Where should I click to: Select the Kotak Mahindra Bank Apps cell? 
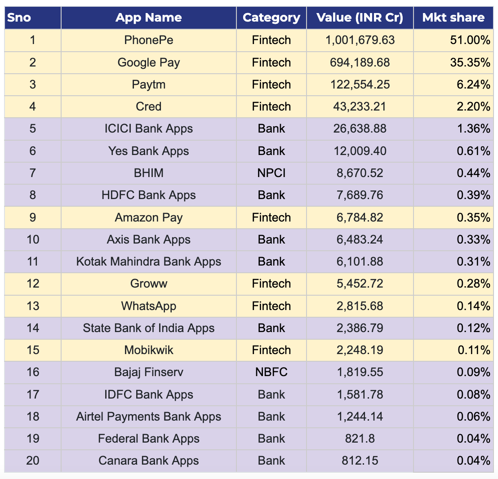click(149, 262)
